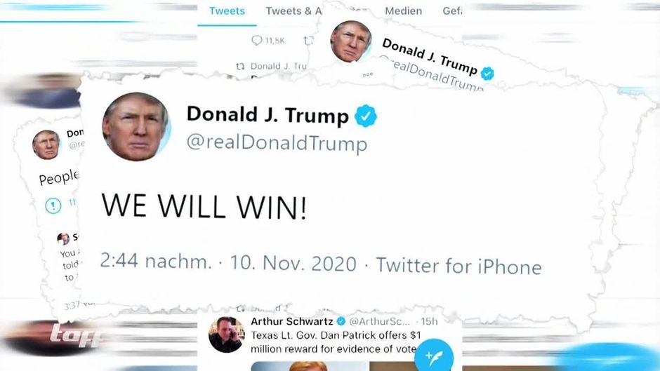Click the WE WILL WIN! tweet text
This screenshot has height=371, width=660.
[x=204, y=206]
